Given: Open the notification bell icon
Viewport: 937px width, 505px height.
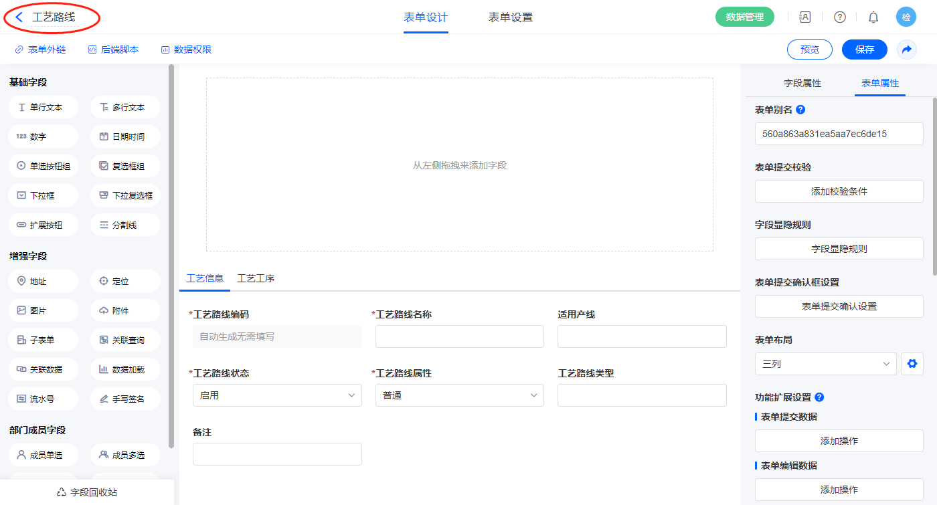Looking at the screenshot, I should [873, 17].
